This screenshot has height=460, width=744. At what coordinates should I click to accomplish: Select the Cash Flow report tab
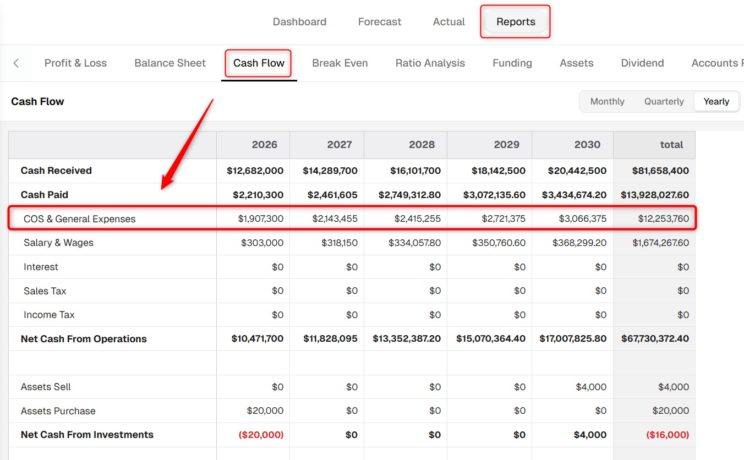click(259, 63)
